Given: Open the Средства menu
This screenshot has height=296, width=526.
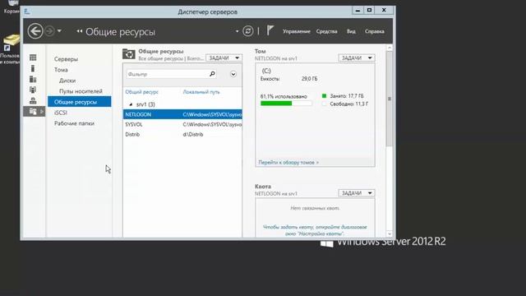Looking at the screenshot, I should (x=326, y=31).
